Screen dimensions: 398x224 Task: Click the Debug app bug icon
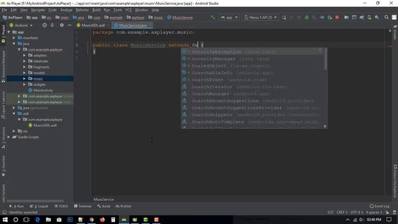[x=307, y=17]
